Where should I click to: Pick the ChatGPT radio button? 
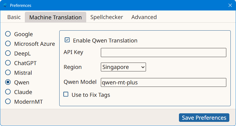[8, 63]
